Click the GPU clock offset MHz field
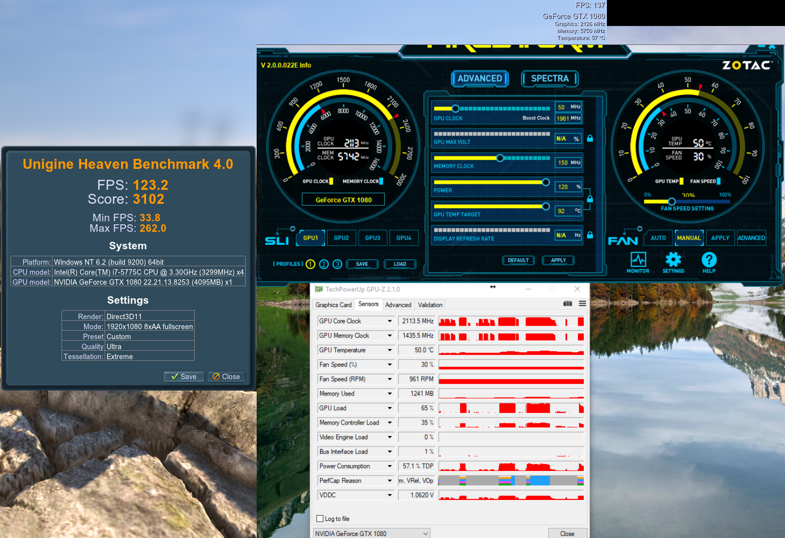This screenshot has width=785, height=538. tap(569, 107)
